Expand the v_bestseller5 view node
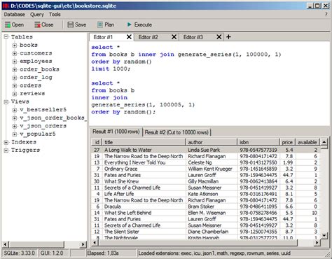The height and width of the screenshot is (259, 332). pos(15,110)
